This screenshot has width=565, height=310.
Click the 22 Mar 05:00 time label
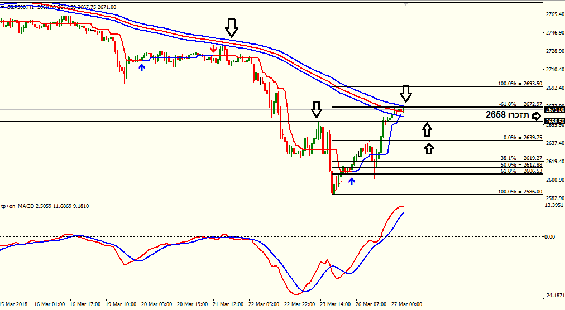click(264, 304)
